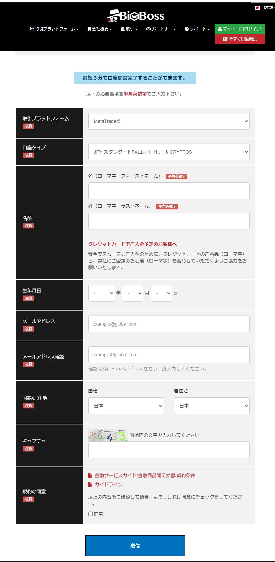This screenshot has height=562, width=275.
Task: Open the birth day dropdown
Action: pyautogui.click(x=161, y=293)
